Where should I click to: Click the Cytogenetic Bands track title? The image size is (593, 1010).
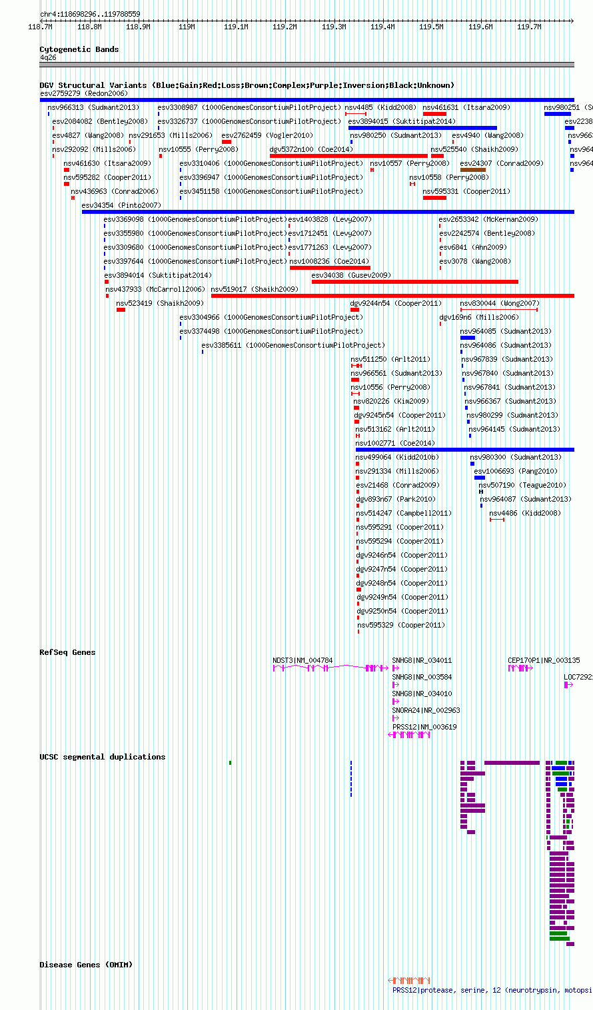click(79, 49)
